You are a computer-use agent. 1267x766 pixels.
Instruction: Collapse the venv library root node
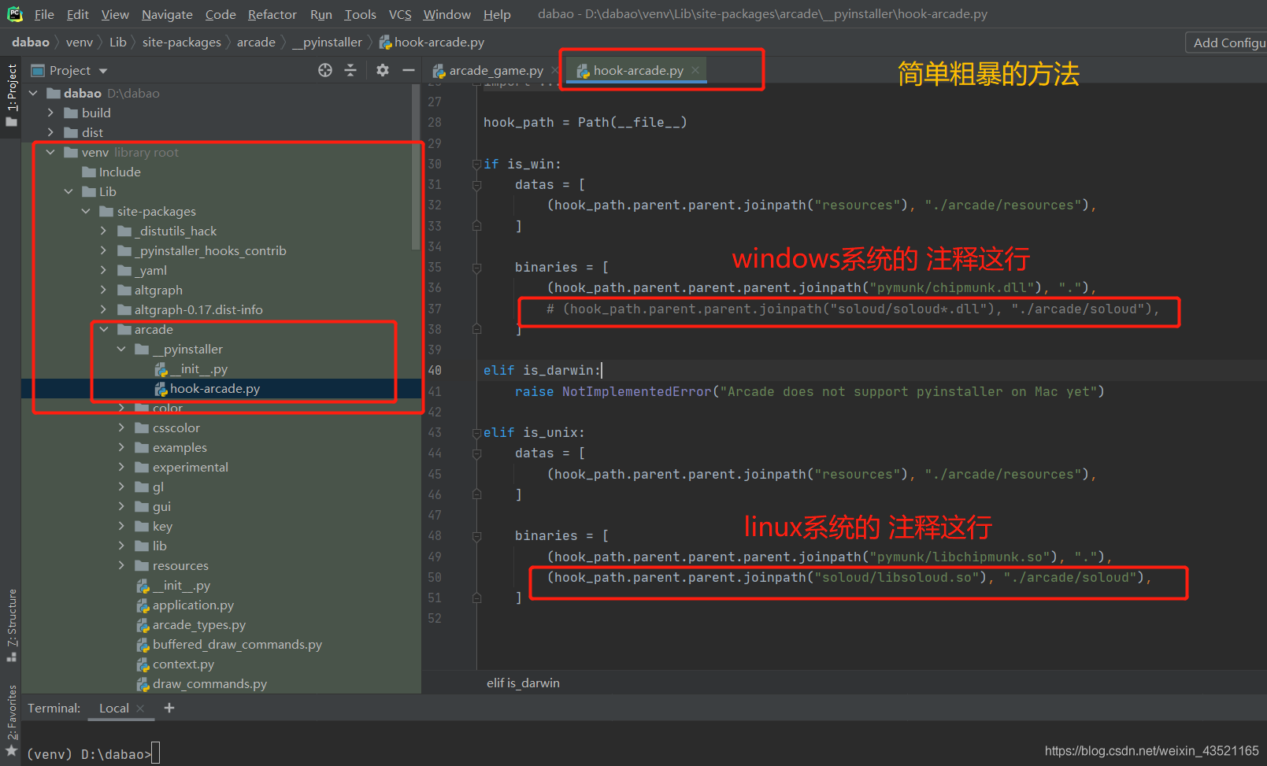tap(50, 152)
